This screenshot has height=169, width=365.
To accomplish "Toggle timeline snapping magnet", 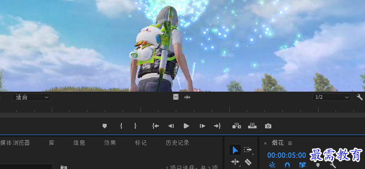I will pyautogui.click(x=287, y=165).
